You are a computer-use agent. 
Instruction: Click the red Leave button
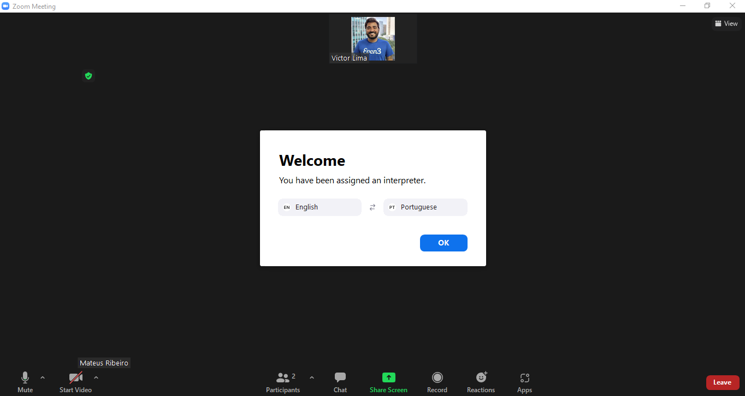click(x=723, y=382)
